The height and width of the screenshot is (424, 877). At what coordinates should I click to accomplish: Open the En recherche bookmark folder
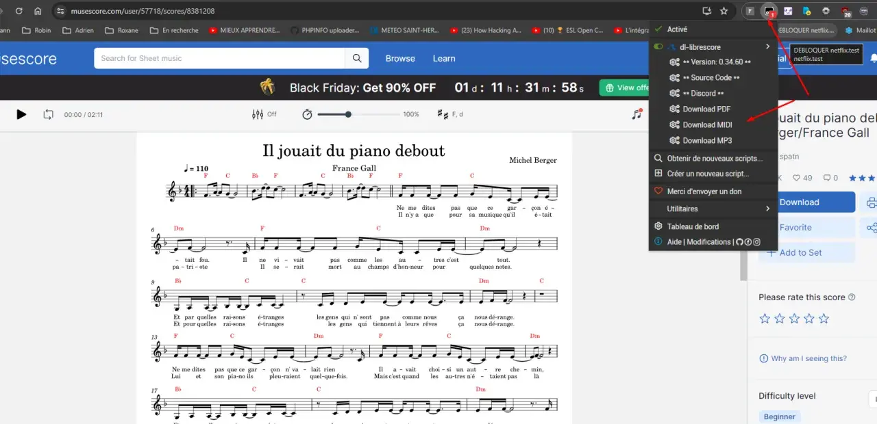point(173,30)
